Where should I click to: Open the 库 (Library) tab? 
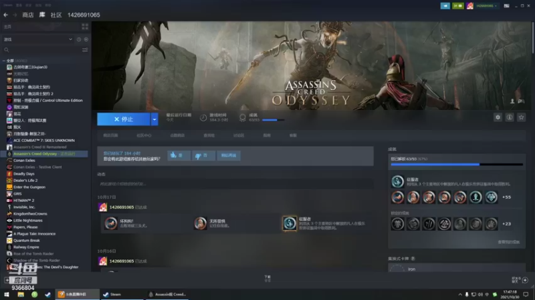pos(42,15)
